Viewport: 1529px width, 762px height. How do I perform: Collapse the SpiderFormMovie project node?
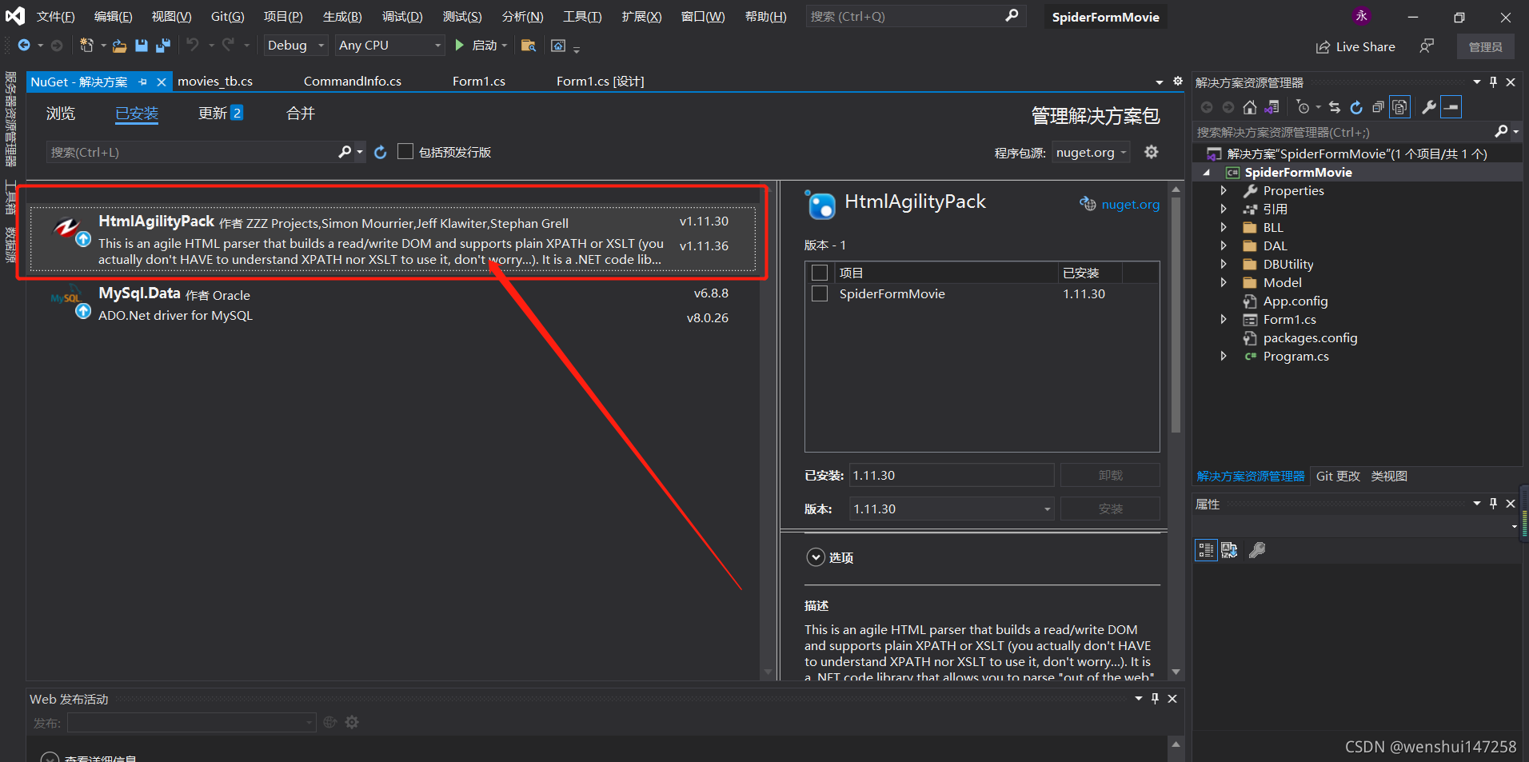[x=1207, y=173]
